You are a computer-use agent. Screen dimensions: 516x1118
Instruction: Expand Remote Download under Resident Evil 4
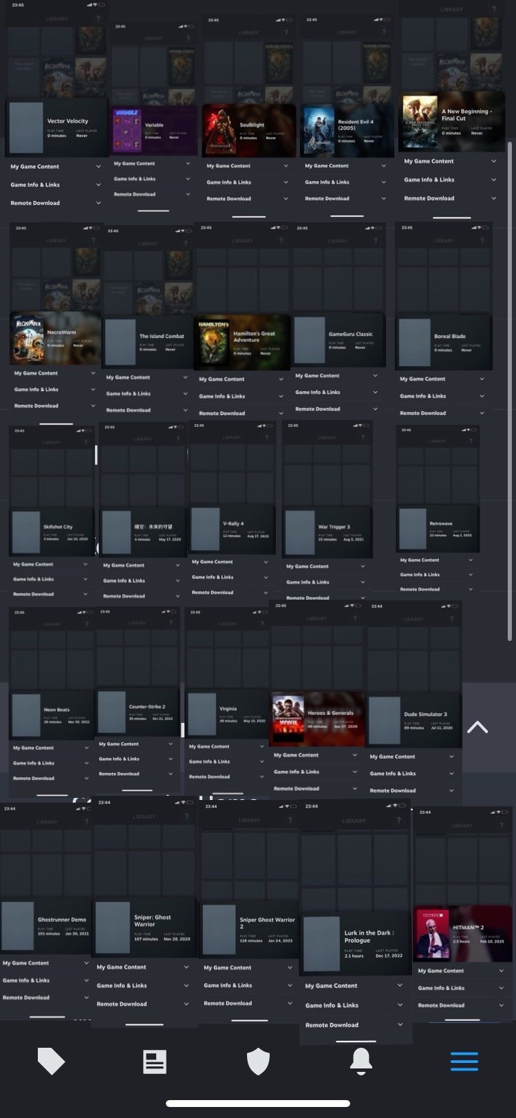click(345, 198)
